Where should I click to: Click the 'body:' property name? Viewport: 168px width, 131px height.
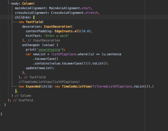pos(16,4)
